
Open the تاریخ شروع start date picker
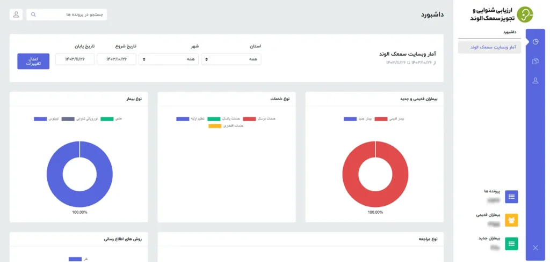point(117,59)
